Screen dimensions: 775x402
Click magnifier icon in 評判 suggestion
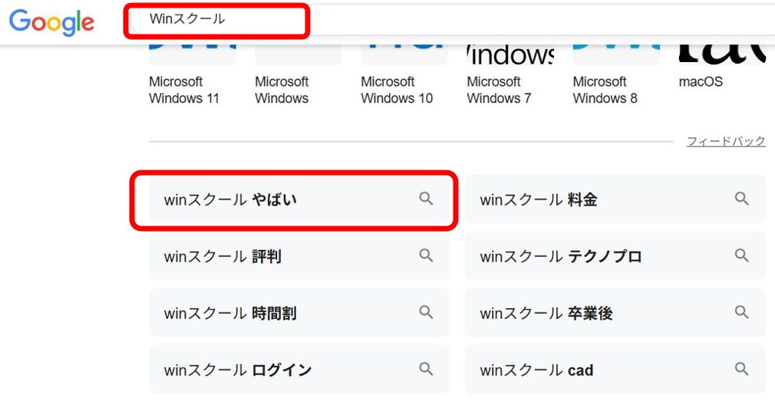point(426,255)
